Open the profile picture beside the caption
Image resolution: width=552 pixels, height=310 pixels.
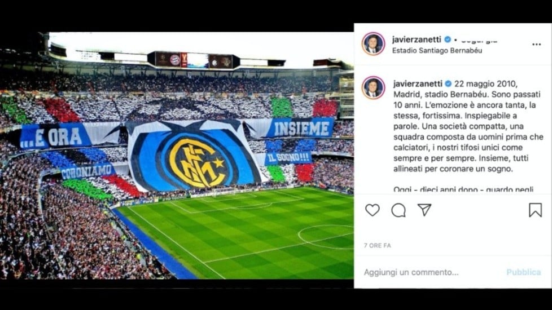pos(373,88)
